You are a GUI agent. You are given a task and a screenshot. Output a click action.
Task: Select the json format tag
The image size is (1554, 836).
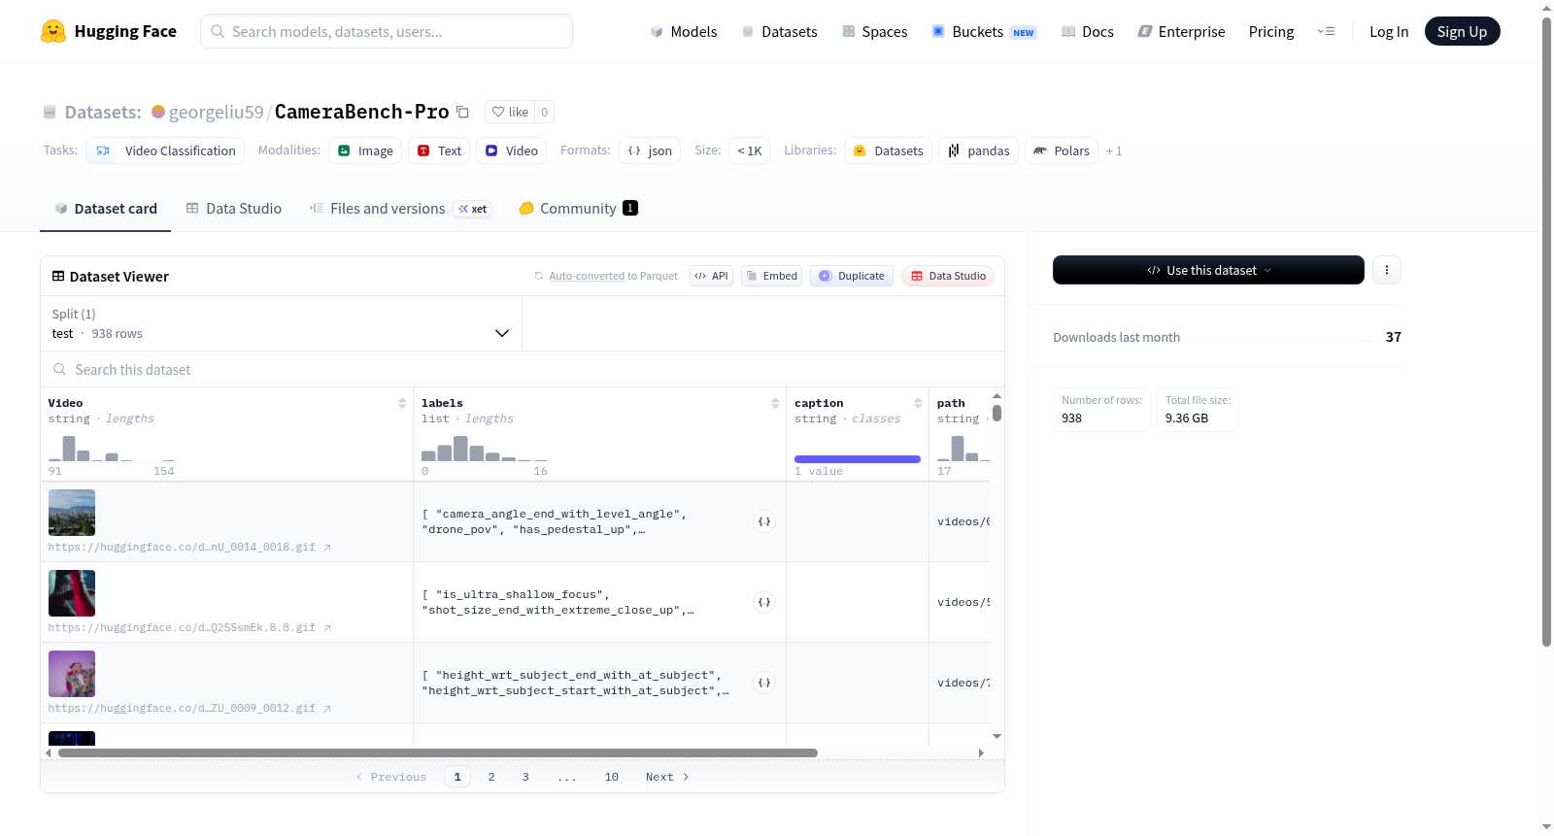pyautogui.click(x=650, y=150)
